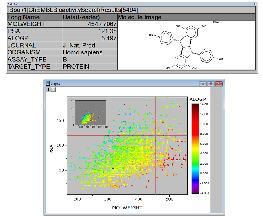Minimize the Graph1 window
This screenshot has width=262, height=217.
203,83
